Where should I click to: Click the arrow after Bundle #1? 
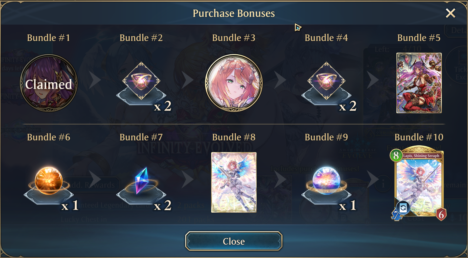pos(95,80)
